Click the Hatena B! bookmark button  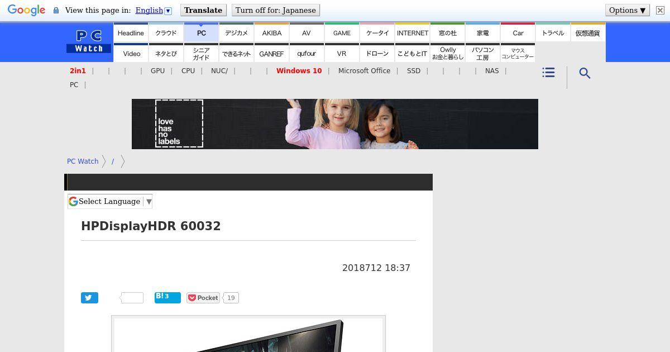[x=167, y=298]
